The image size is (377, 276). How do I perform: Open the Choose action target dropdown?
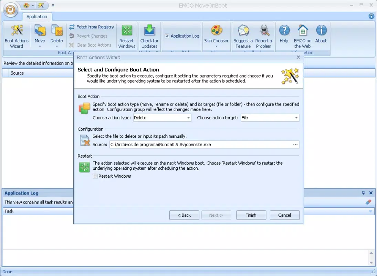click(296, 118)
